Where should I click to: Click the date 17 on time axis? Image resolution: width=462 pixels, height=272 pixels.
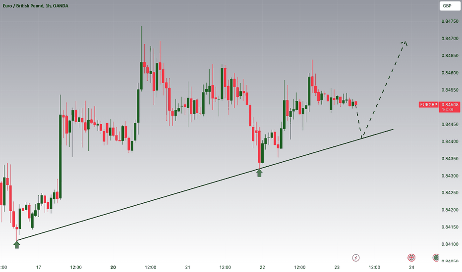click(38, 267)
